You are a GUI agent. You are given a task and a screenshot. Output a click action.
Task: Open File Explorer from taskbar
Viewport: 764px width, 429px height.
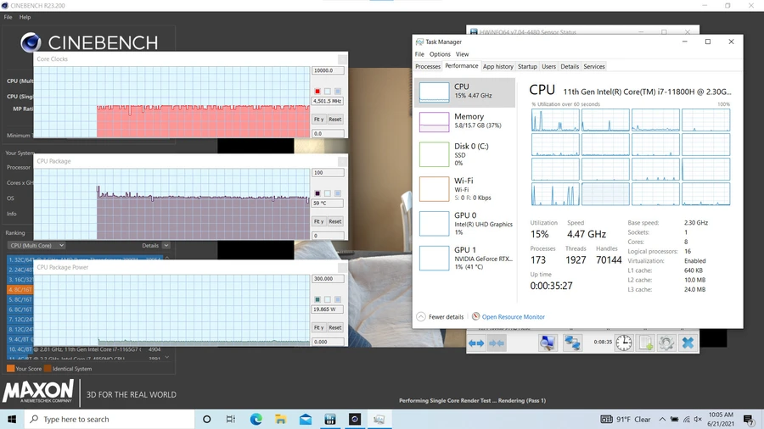point(281,420)
